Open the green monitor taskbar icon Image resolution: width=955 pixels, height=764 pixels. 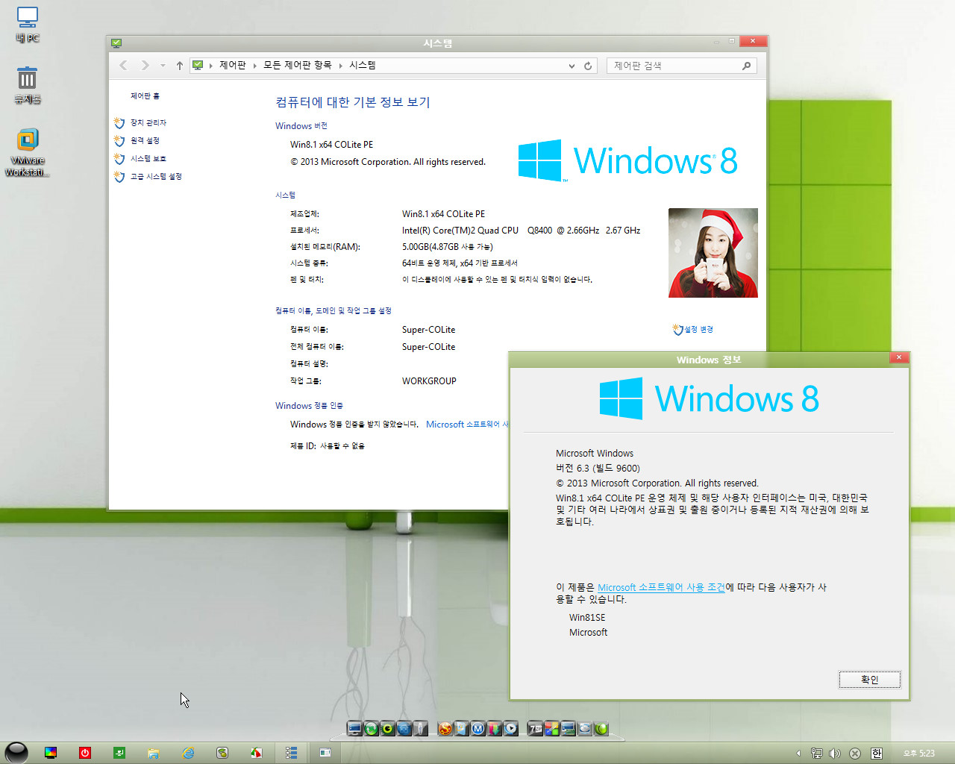(x=119, y=753)
